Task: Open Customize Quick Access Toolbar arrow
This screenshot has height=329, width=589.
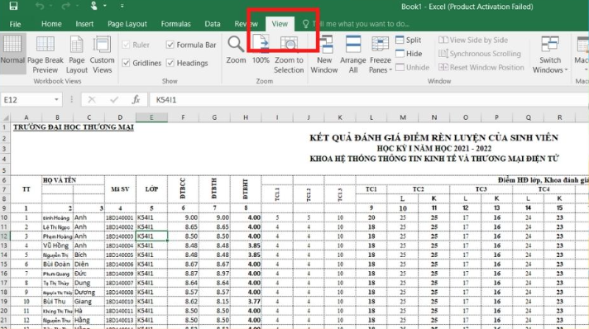Action: [x=122, y=6]
